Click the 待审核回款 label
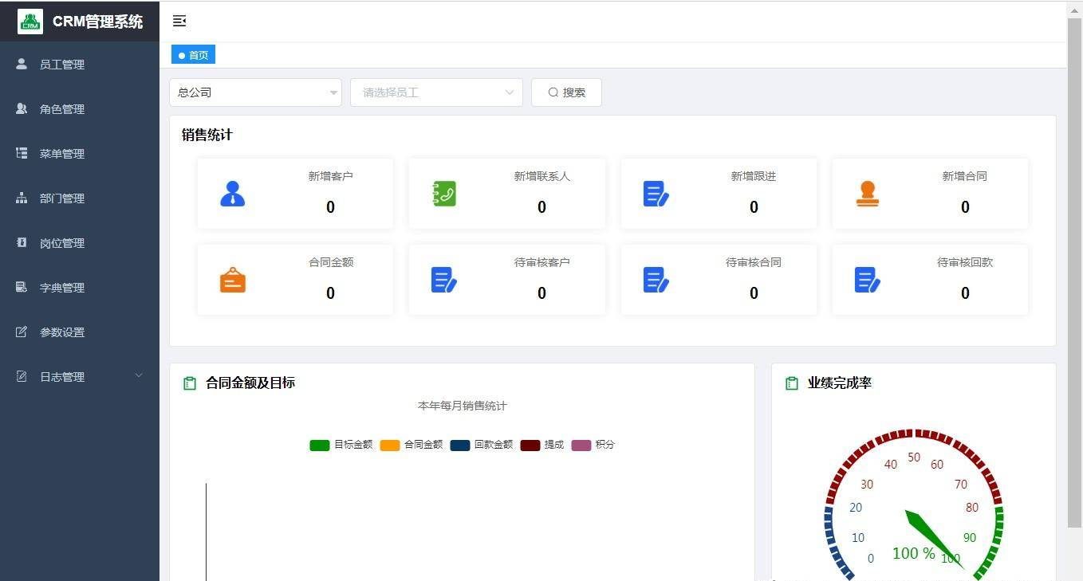Screen dimensions: 1083x581 point(964,262)
